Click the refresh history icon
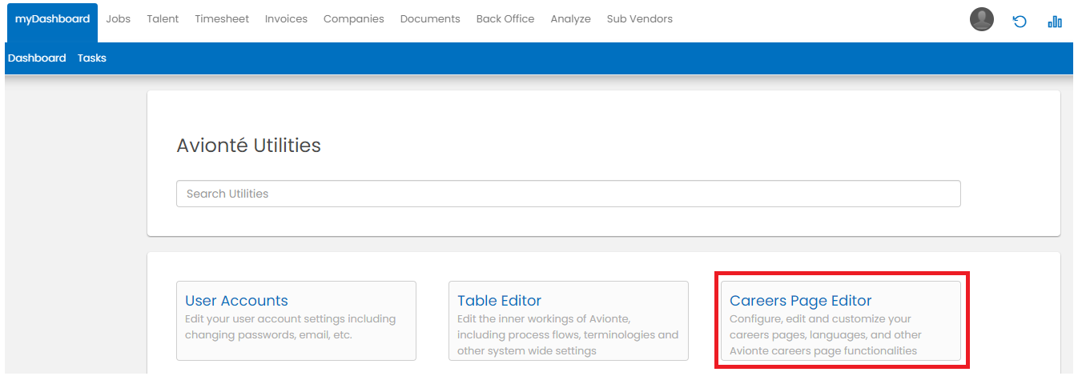This screenshot has width=1078, height=380. (1020, 22)
